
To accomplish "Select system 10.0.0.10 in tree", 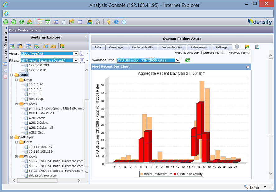I will tap(36, 85).
